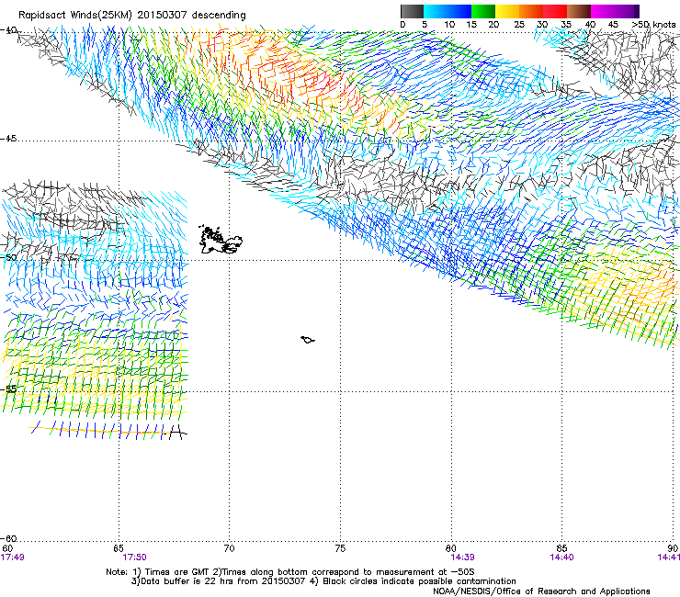The height and width of the screenshot is (597, 680).
Task: Click the cyan-to-blue 5–15 knots legend gradient
Action: pyautogui.click(x=448, y=11)
